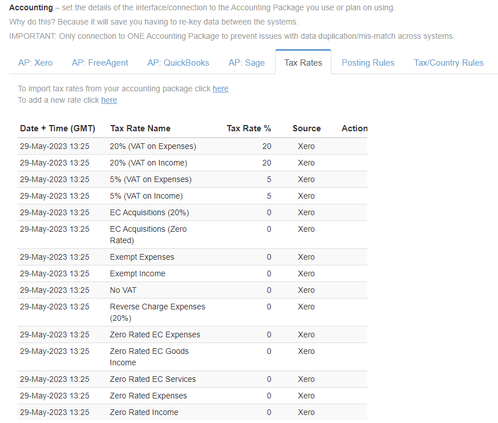Click the Xero source for Zero Rated Expenses
The image size is (498, 423).
click(x=306, y=396)
